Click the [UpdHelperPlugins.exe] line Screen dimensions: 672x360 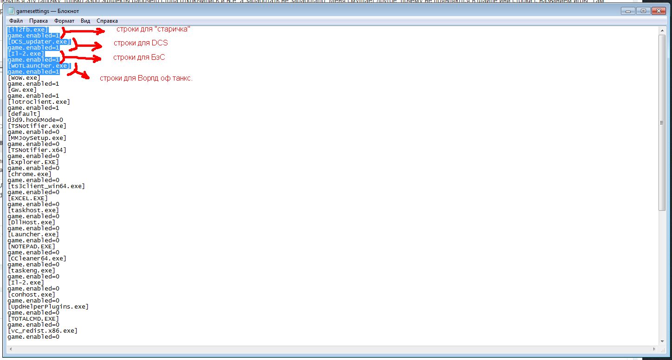(x=48, y=306)
